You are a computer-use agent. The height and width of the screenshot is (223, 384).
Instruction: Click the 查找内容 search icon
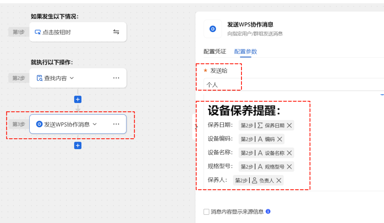(x=39, y=78)
